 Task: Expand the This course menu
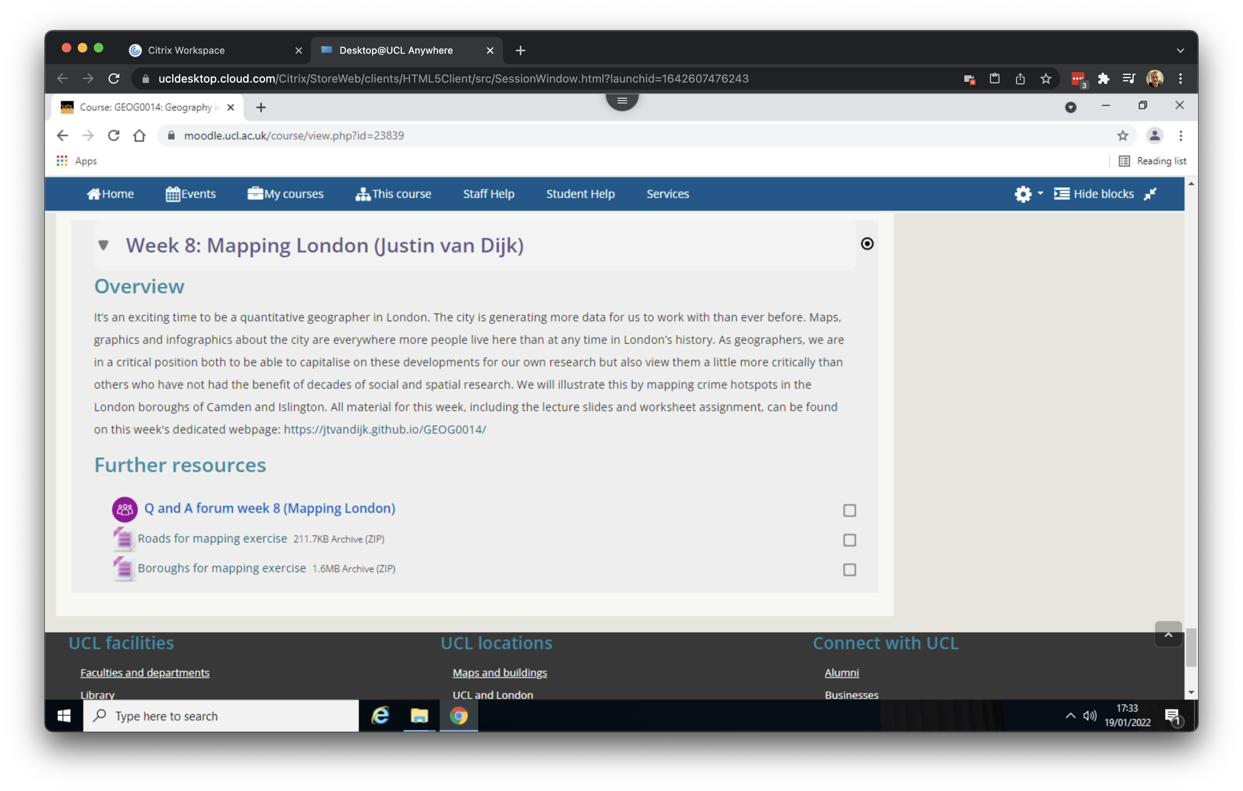pyautogui.click(x=393, y=194)
